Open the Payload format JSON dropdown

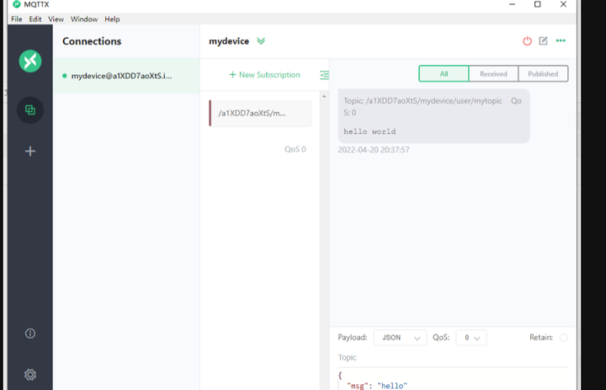[x=400, y=338]
